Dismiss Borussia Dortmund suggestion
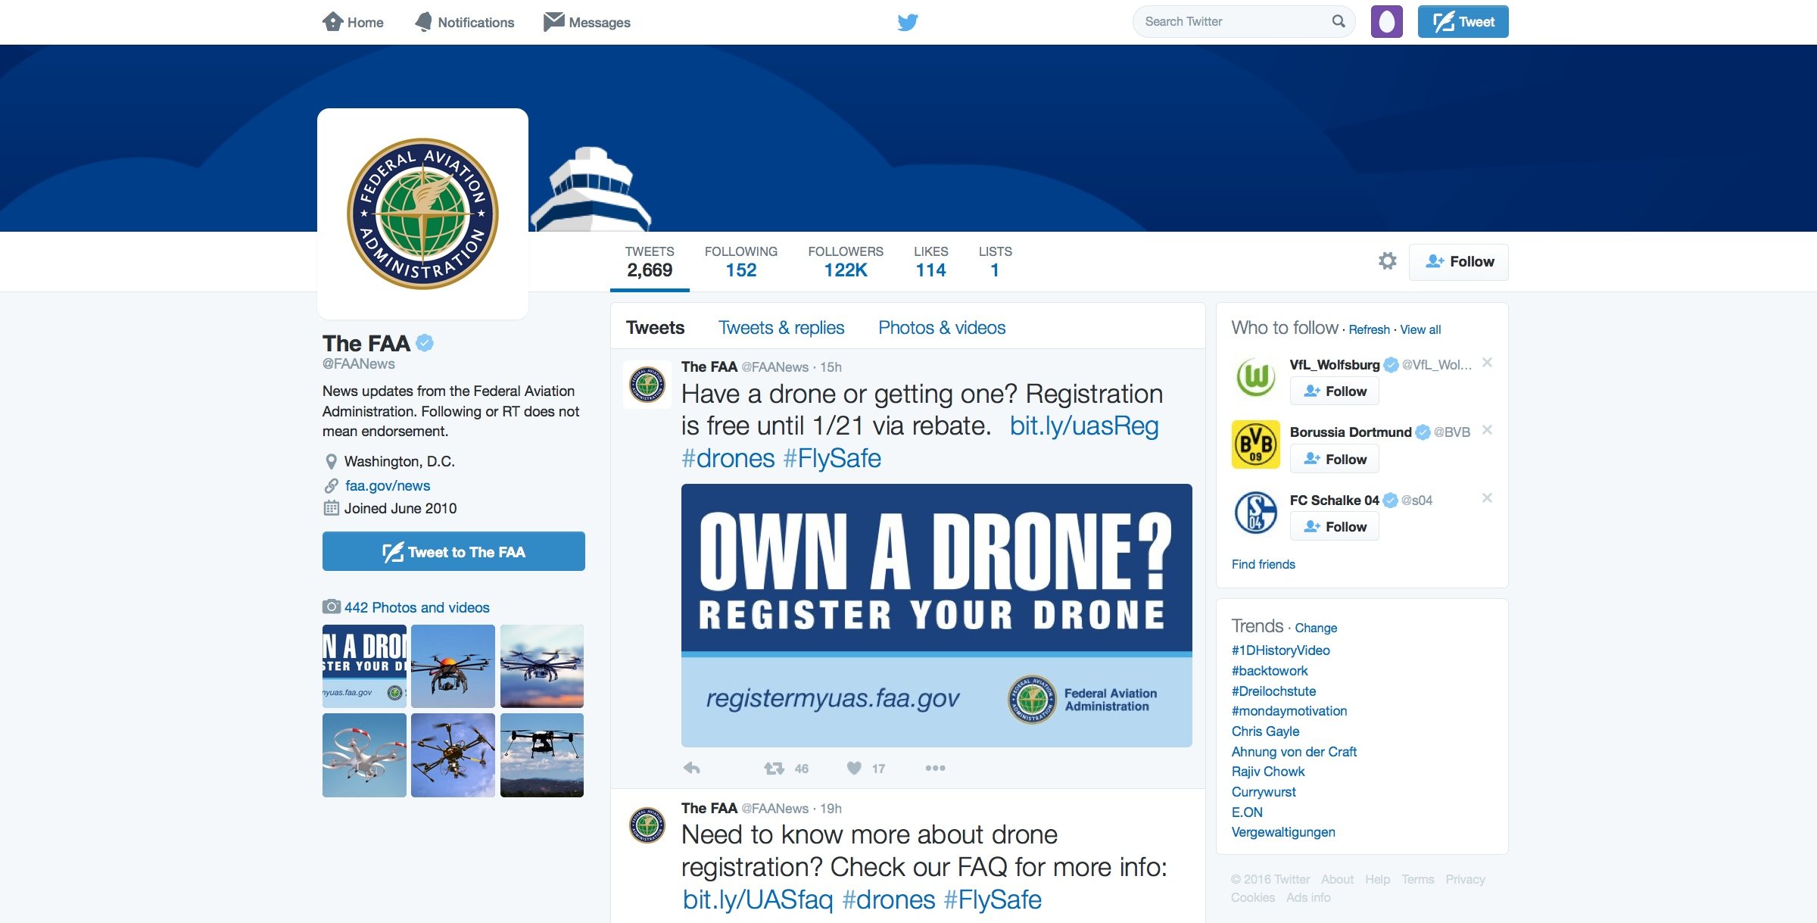The width and height of the screenshot is (1817, 923). coord(1487,430)
